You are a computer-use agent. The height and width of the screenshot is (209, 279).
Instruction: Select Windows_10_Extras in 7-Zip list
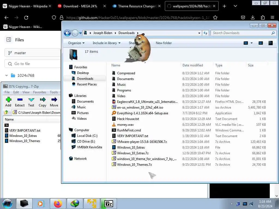(x=23, y=136)
